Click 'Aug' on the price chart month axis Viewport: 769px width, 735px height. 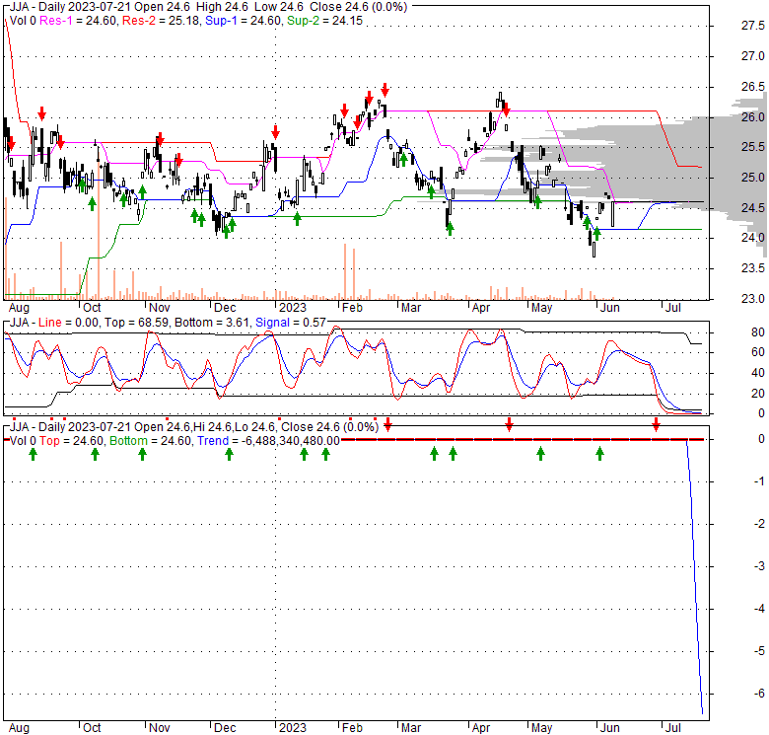point(19,308)
